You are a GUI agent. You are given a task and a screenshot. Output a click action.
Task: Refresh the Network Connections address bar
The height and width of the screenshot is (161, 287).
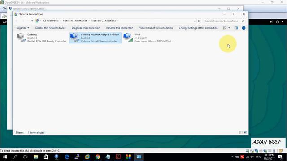pos(199,21)
